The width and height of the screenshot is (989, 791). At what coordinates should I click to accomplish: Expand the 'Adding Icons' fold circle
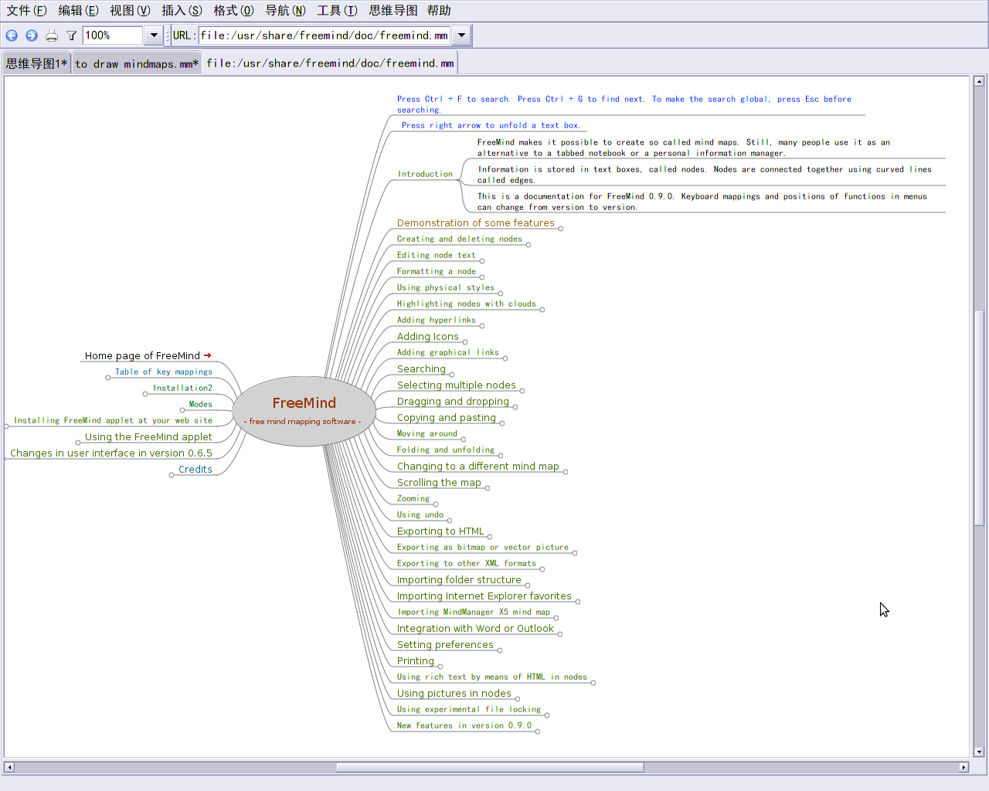coord(465,342)
